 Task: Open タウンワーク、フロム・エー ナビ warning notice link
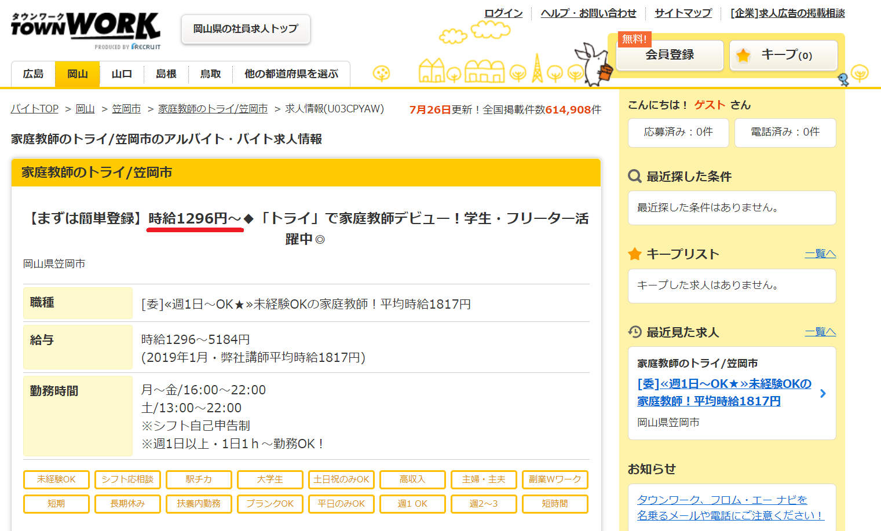pyautogui.click(x=730, y=507)
